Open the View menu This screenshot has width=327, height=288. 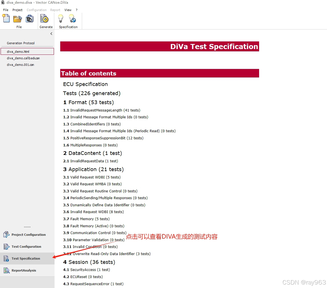[68, 10]
